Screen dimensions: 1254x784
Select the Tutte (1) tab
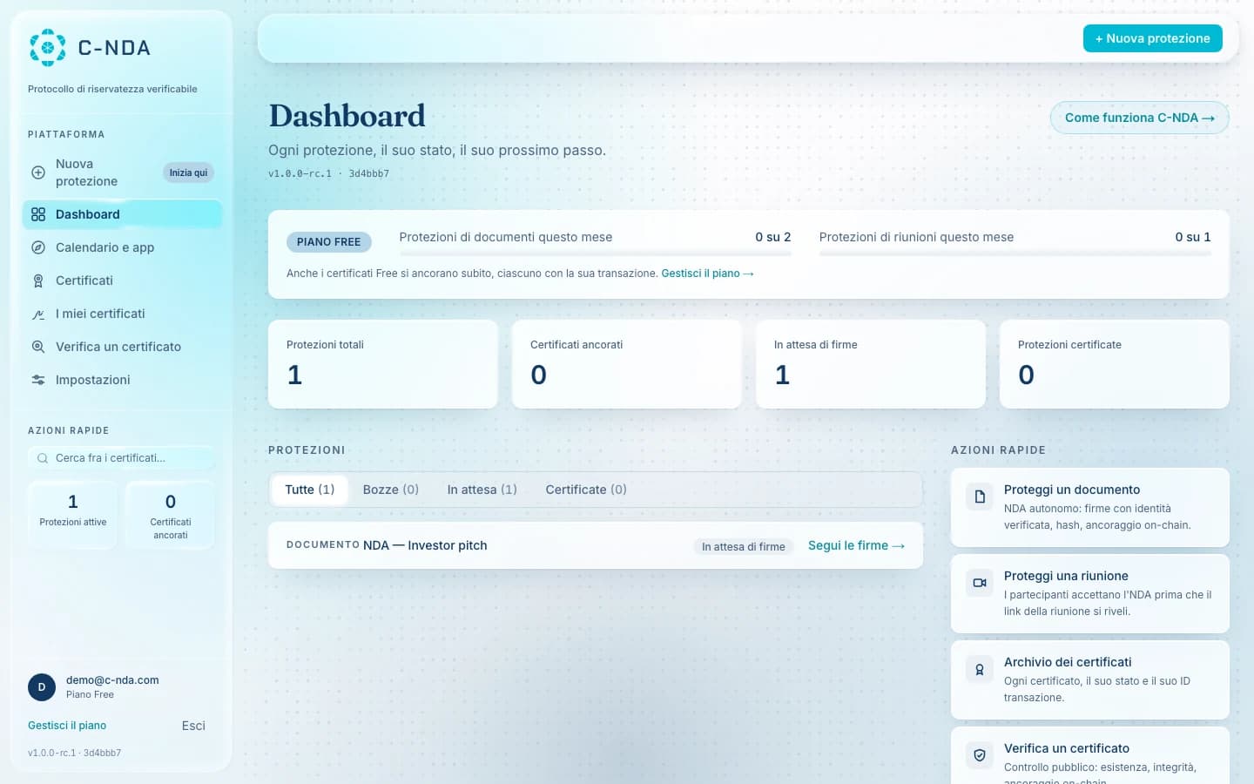click(x=310, y=490)
